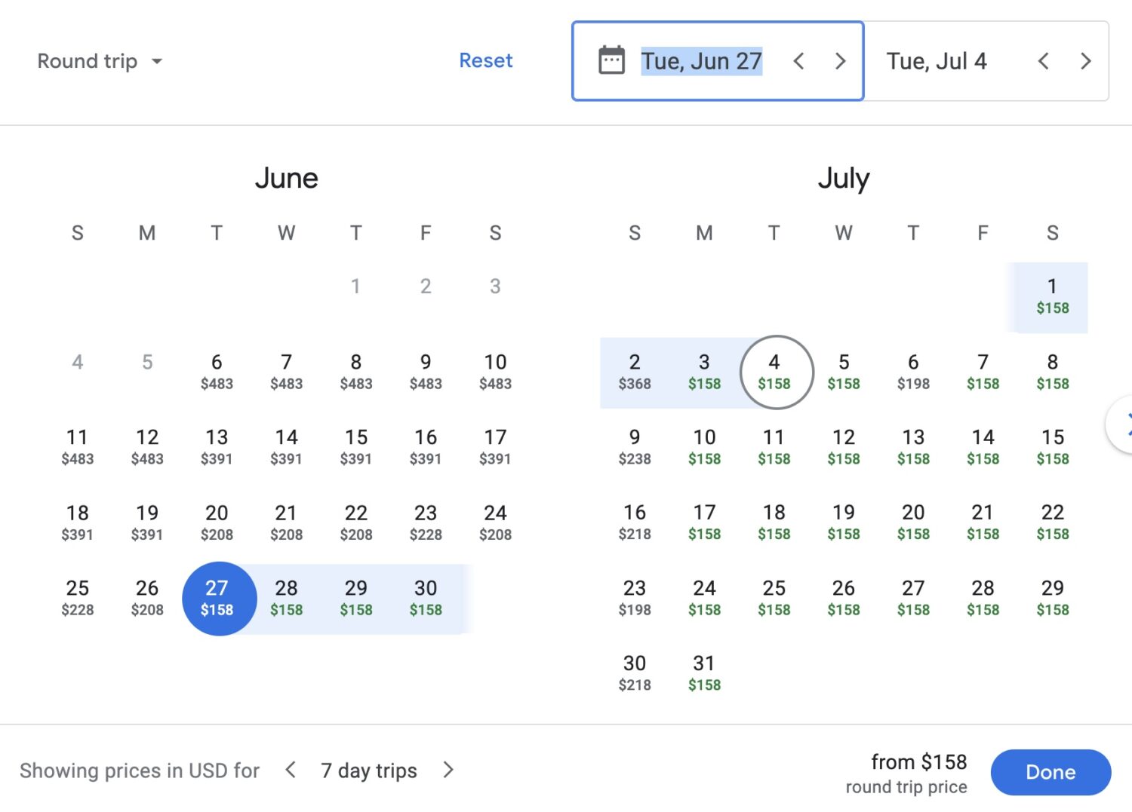Click the Tue, Jun 27 departure field

[701, 61]
